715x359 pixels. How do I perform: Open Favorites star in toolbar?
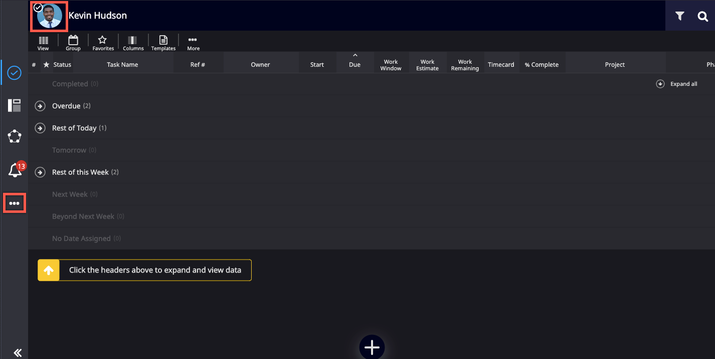click(103, 43)
